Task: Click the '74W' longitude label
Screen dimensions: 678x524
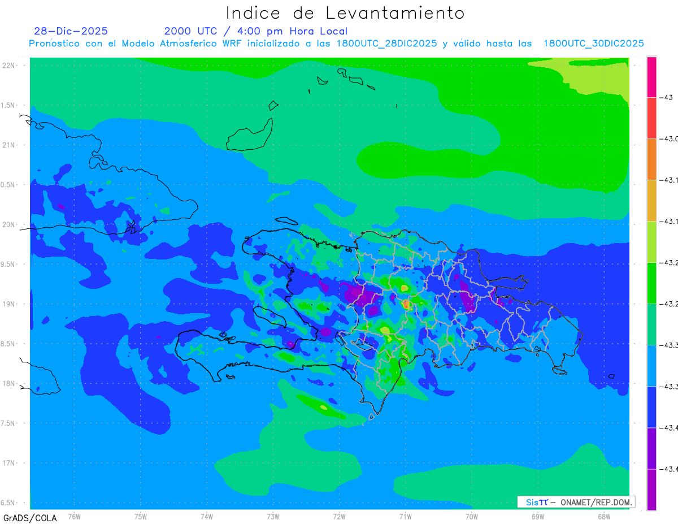Action: click(x=207, y=517)
